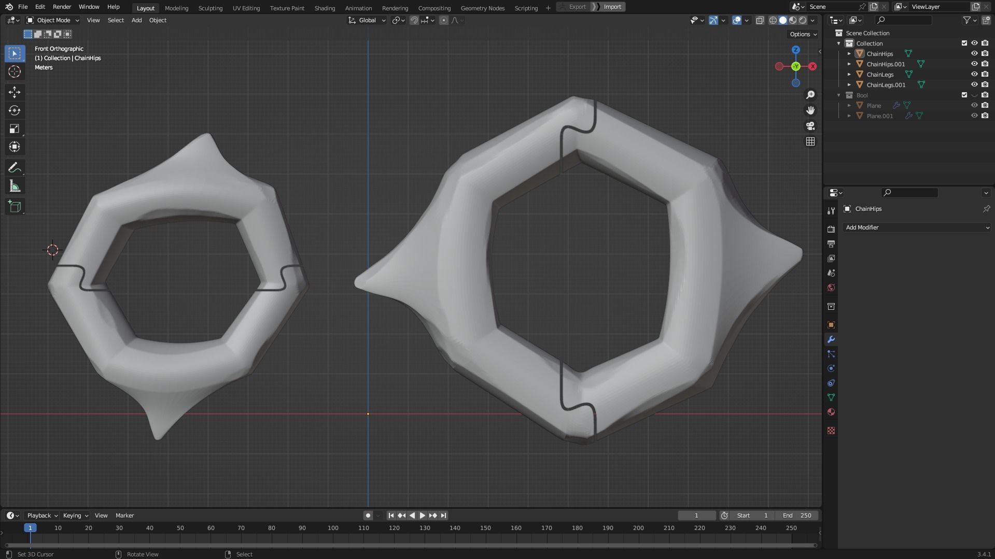Select the Add Cube tool

tap(15, 207)
